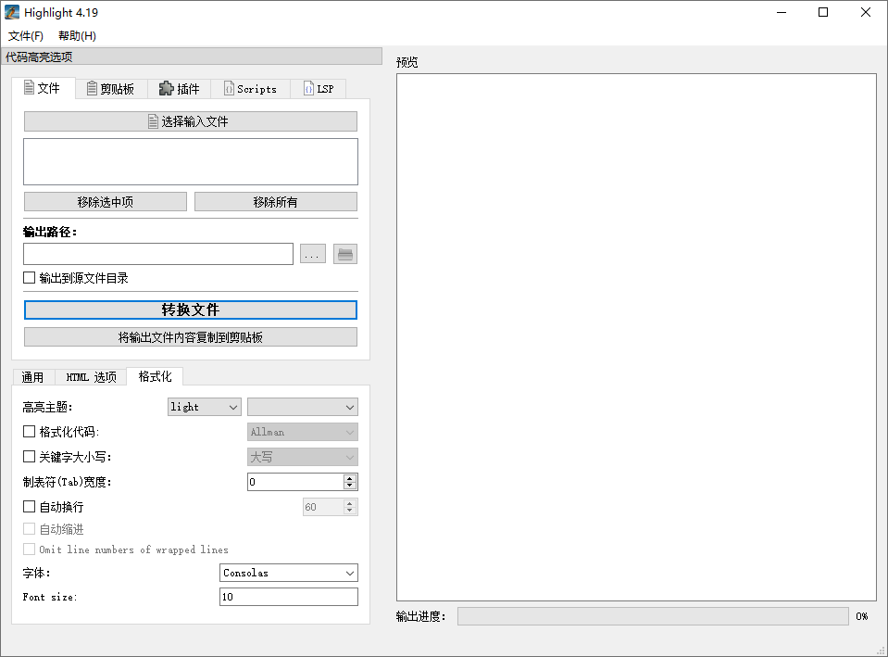Viewport: 888px width, 657px height.
Task: Switch to the 插件 plugins tab
Action: (x=179, y=89)
